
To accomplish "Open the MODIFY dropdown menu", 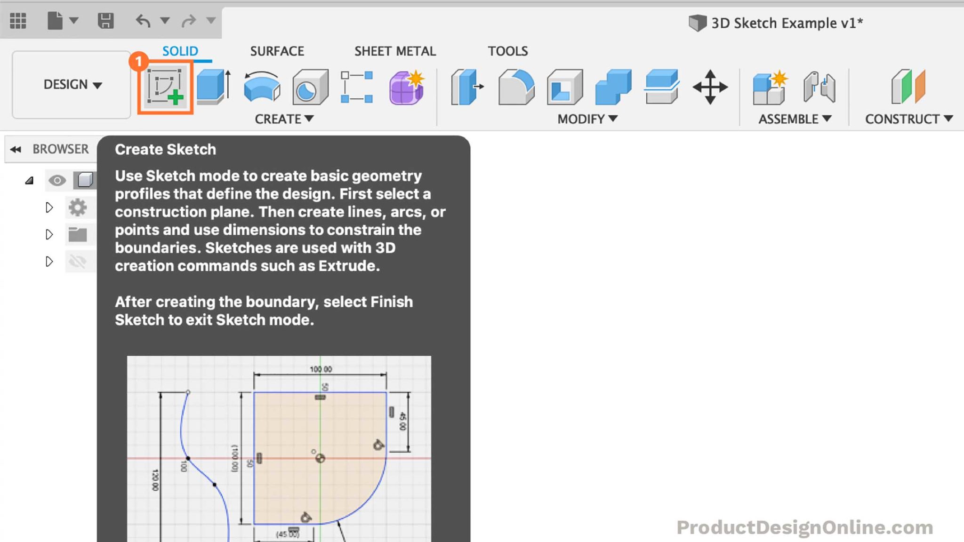I will click(585, 119).
